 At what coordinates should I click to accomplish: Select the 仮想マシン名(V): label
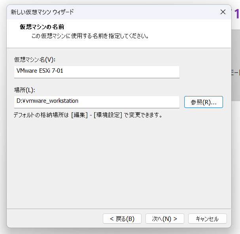pos(35,59)
